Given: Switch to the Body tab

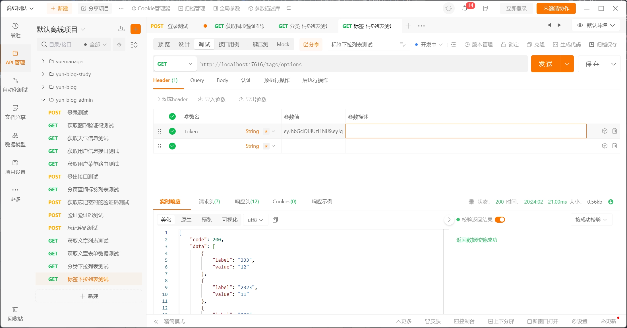Looking at the screenshot, I should [x=222, y=80].
